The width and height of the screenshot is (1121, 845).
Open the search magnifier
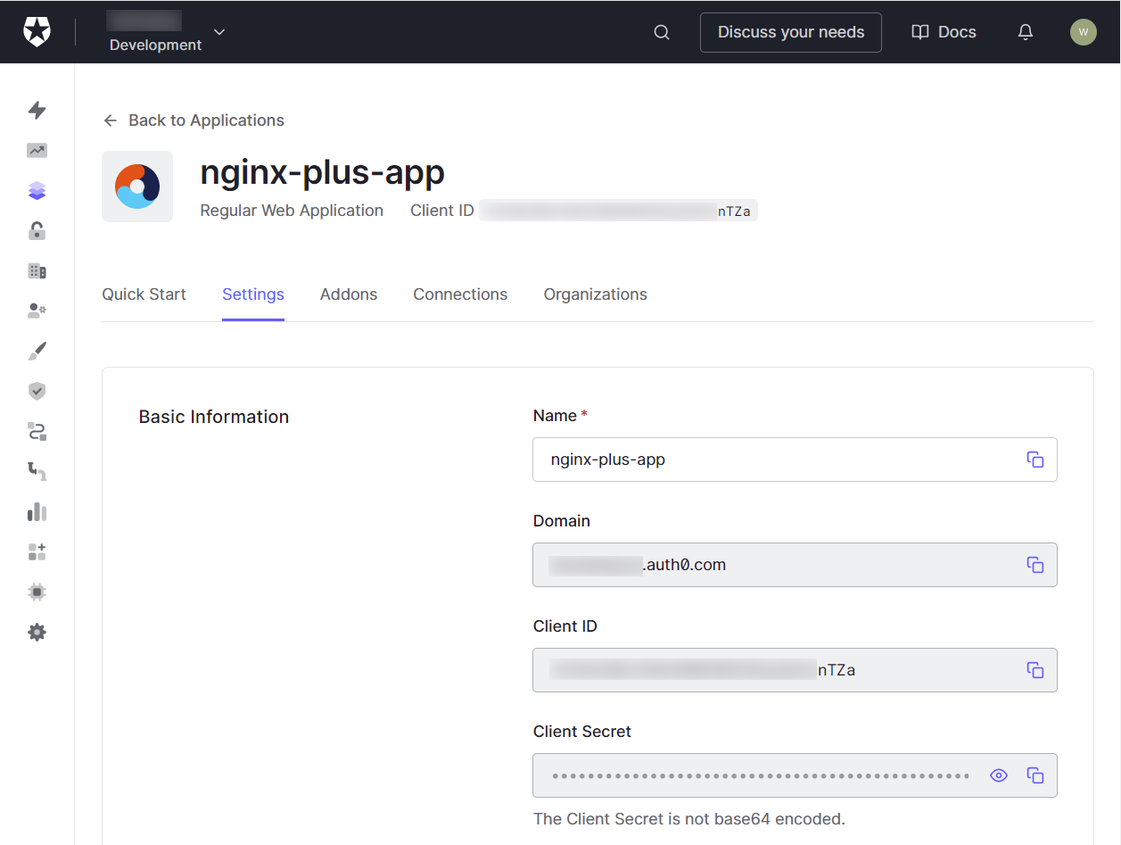(661, 31)
